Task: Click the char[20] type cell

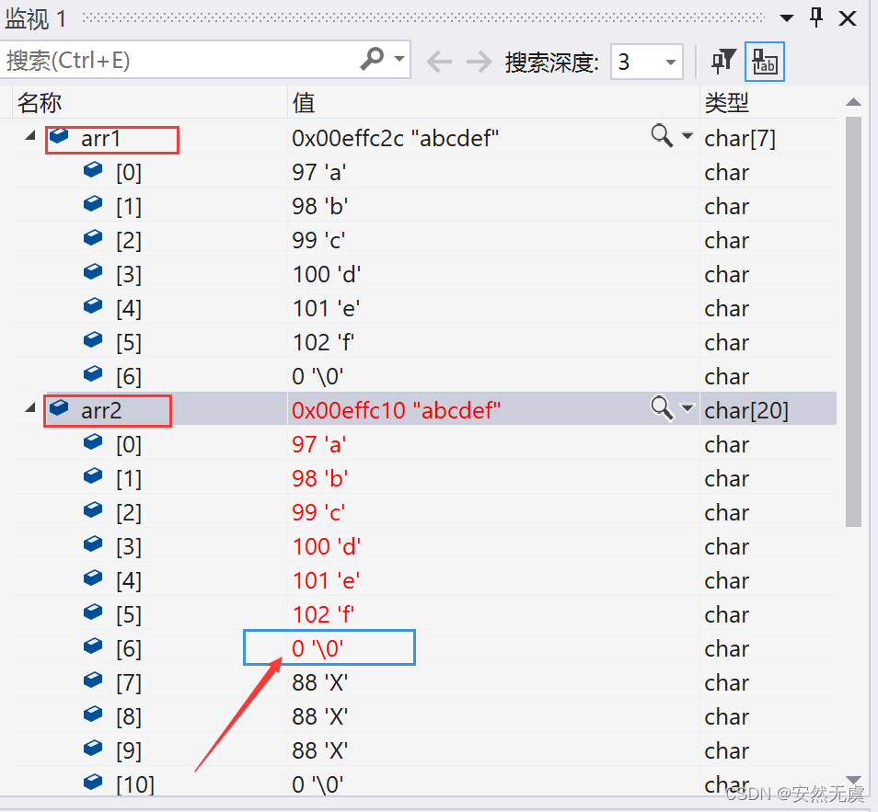Action: 746,411
